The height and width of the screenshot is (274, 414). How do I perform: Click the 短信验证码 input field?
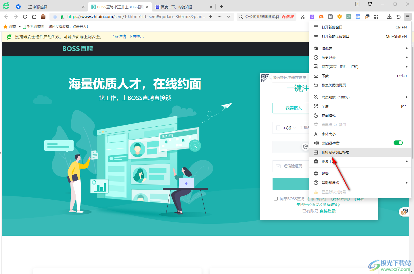pyautogui.click(x=291, y=166)
